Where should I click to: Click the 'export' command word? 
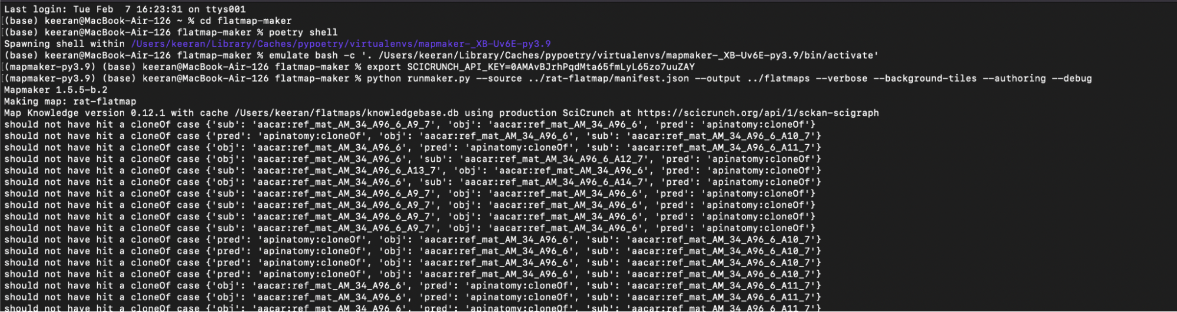(384, 67)
